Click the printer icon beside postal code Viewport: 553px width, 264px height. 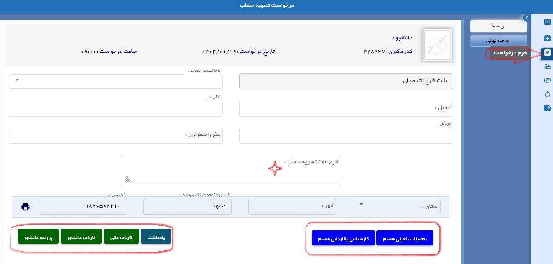coord(26,207)
